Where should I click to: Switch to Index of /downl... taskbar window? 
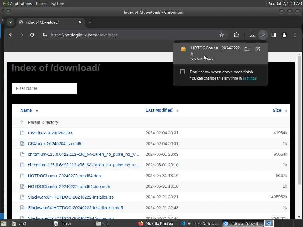(x=243, y=223)
